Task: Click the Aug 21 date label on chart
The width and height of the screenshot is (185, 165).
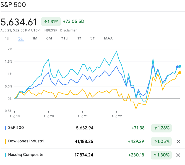Action: pyautogui.click(x=82, y=116)
